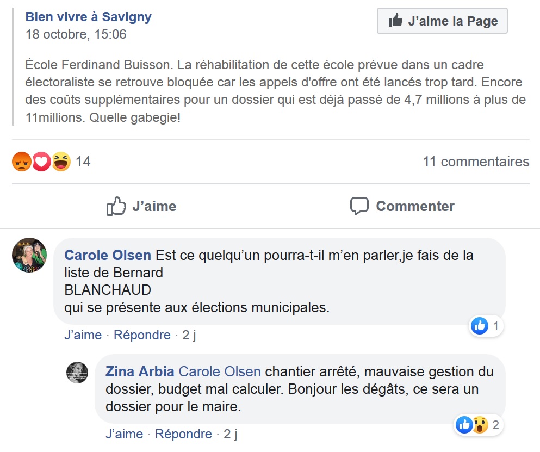Reply to Carole Olsen's comment via Répondre
This screenshot has height=452, width=540.
click(142, 335)
